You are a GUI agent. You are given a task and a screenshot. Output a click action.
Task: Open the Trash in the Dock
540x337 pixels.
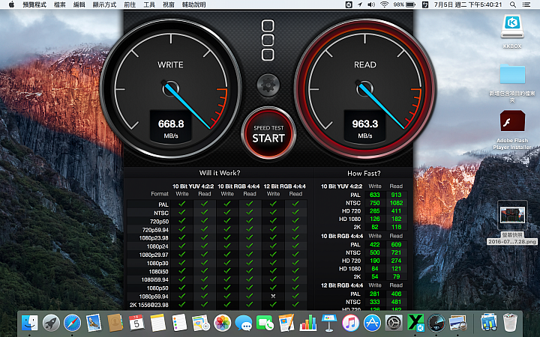click(x=509, y=323)
